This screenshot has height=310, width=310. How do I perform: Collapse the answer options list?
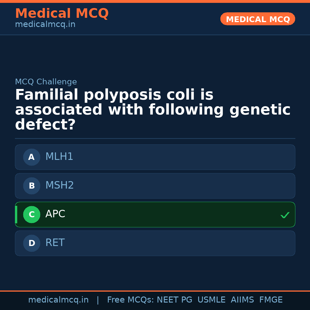155,200
